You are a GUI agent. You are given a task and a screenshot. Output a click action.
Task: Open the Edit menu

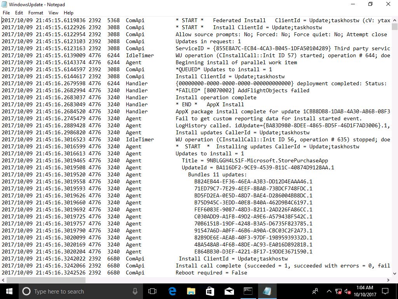pyautogui.click(x=19, y=13)
